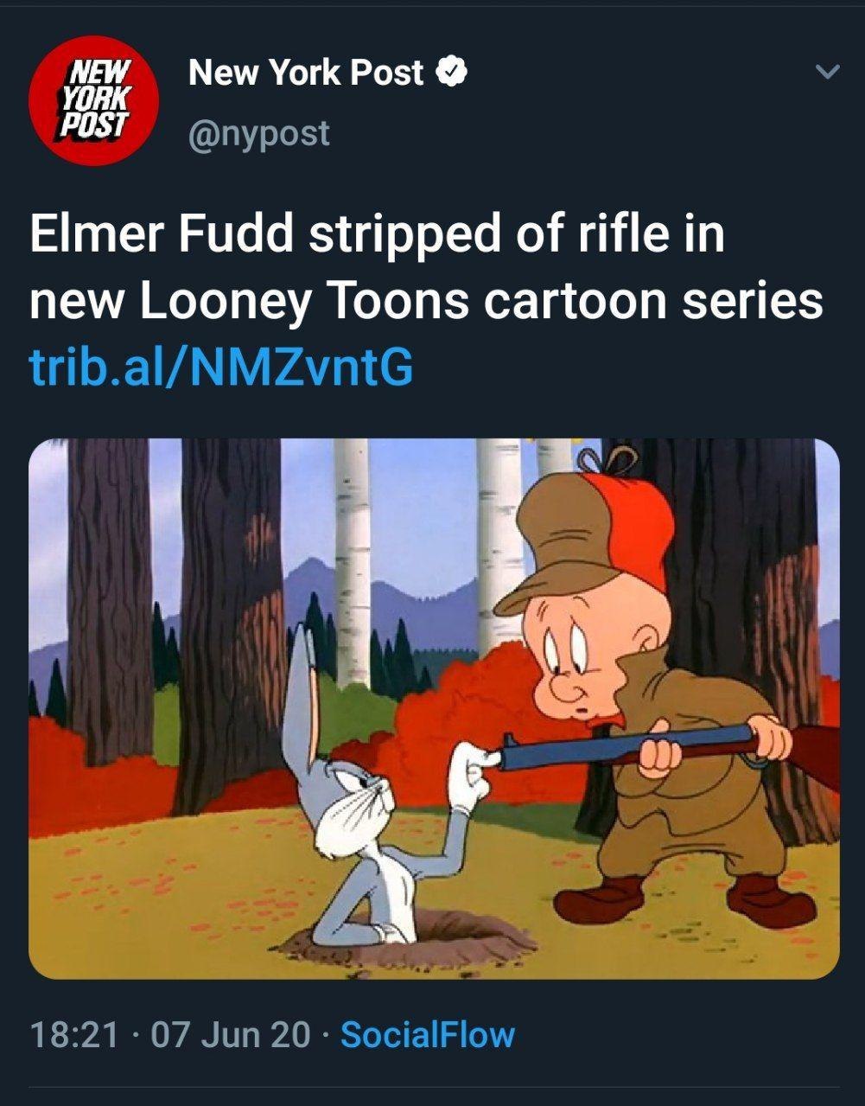Image resolution: width=865 pixels, height=1106 pixels.
Task: Click the 07 Jun 20 date
Action: [x=230, y=1034]
